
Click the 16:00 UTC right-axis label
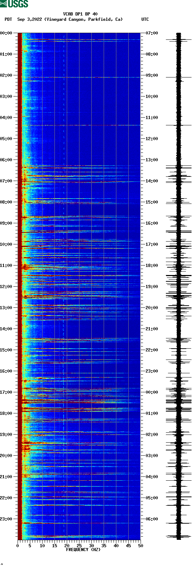152,223
